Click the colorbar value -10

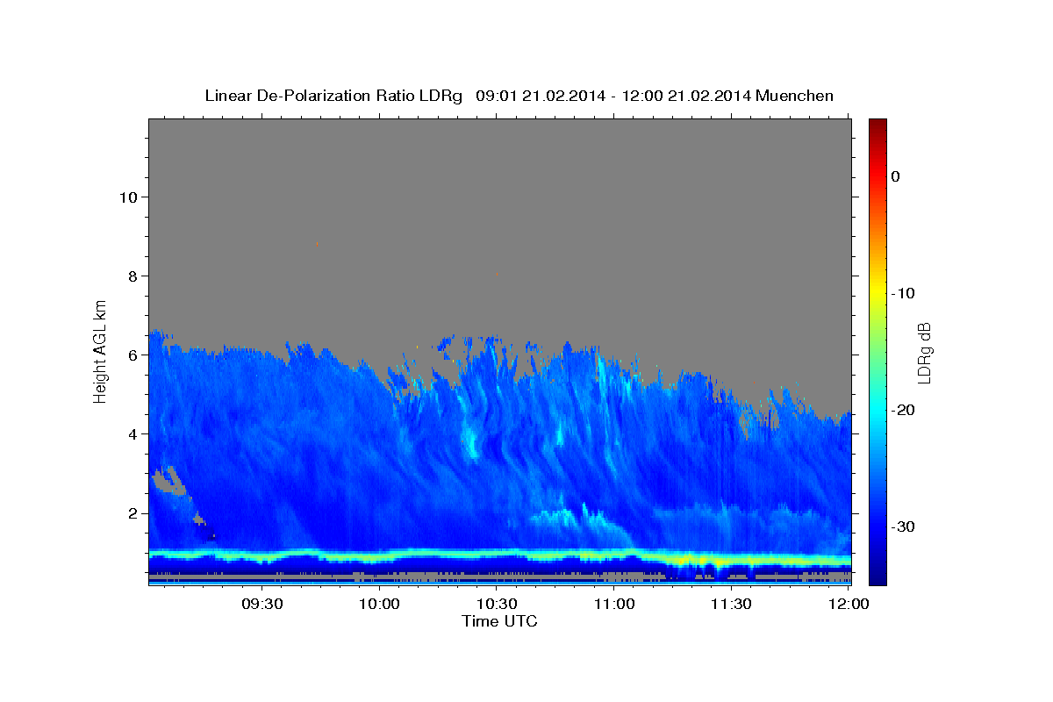click(x=902, y=293)
